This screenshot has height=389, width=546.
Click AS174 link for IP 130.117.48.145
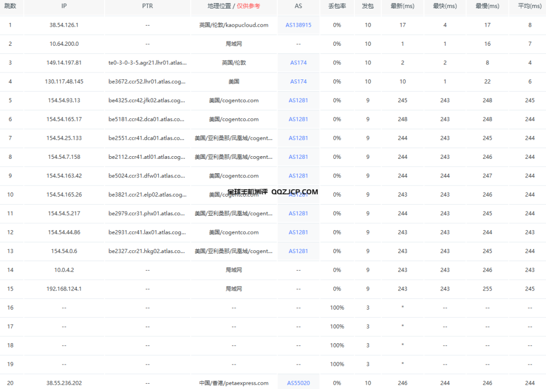[298, 82]
